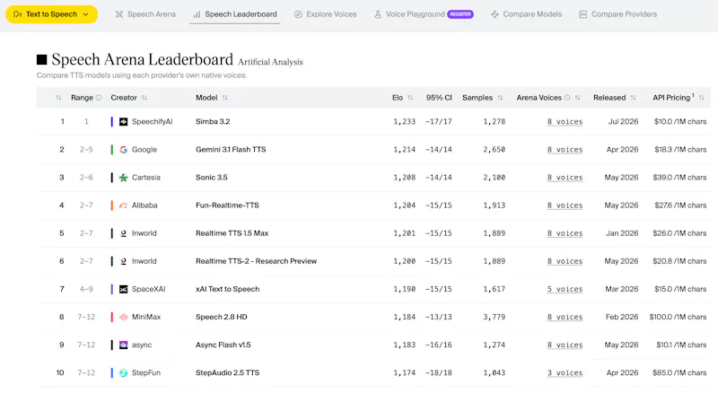This screenshot has height=393, width=718.
Task: Click the Fun-Realtime-TTS model name
Action: coord(227,205)
